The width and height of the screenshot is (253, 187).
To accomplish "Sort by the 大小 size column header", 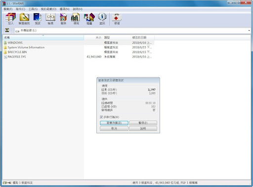I will [x=93, y=37].
